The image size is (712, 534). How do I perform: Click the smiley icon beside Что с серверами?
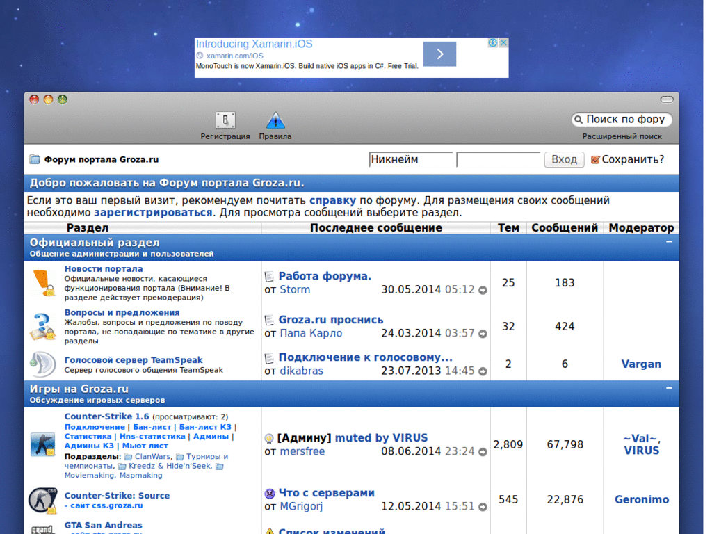(270, 493)
